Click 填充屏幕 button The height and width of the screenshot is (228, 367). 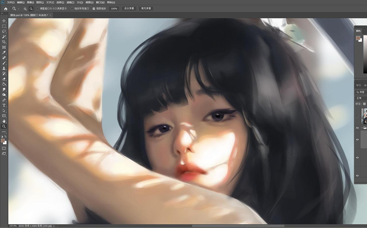[146, 9]
